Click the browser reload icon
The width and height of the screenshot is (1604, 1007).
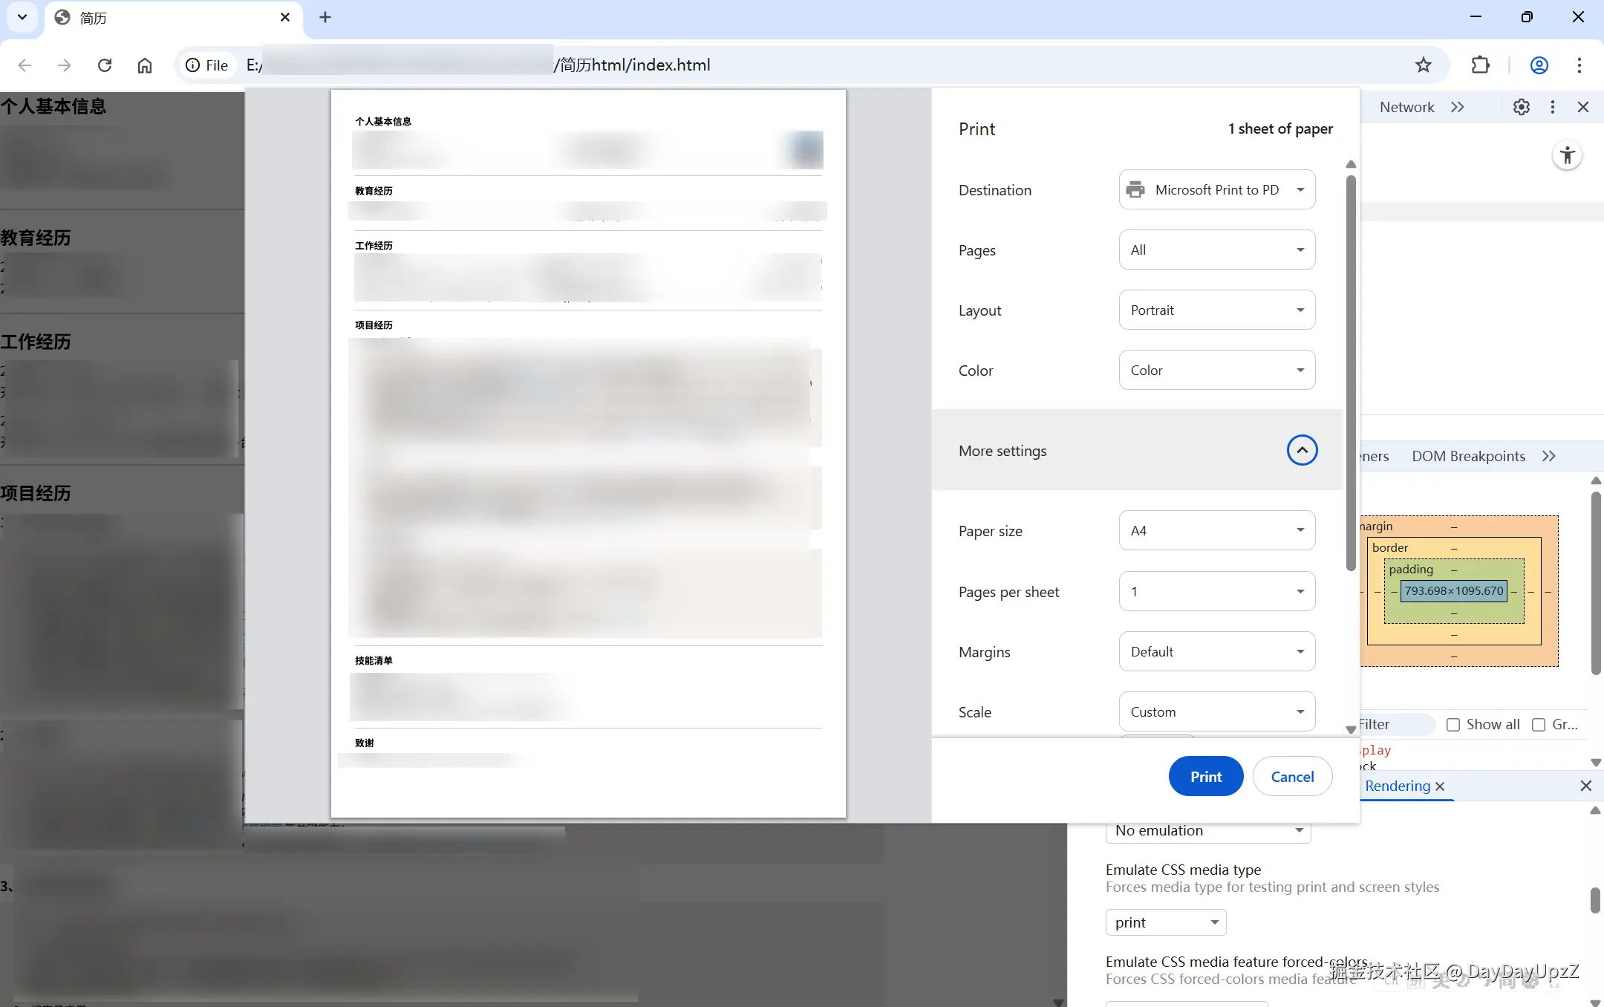click(105, 65)
